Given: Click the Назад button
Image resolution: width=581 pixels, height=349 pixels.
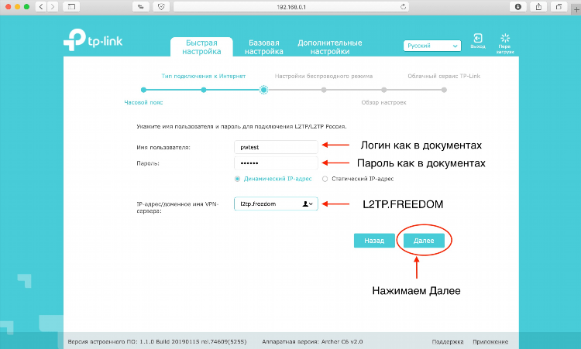Looking at the screenshot, I should pyautogui.click(x=374, y=241).
